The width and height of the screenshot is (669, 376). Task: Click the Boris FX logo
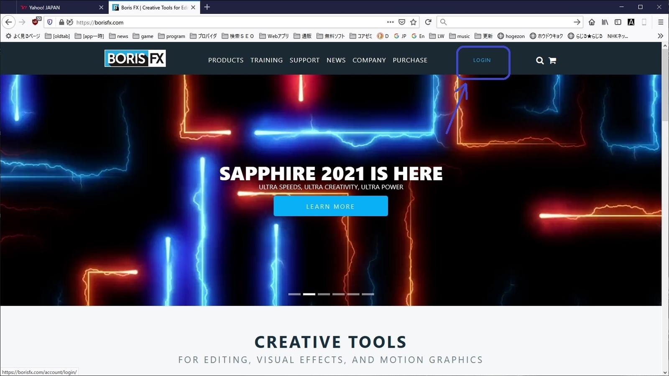pyautogui.click(x=135, y=58)
